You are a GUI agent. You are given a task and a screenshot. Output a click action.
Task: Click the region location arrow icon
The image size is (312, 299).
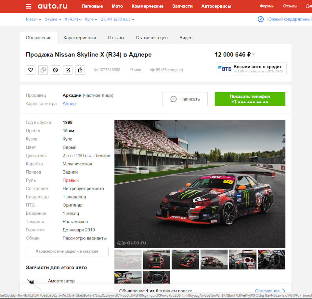coord(260,19)
